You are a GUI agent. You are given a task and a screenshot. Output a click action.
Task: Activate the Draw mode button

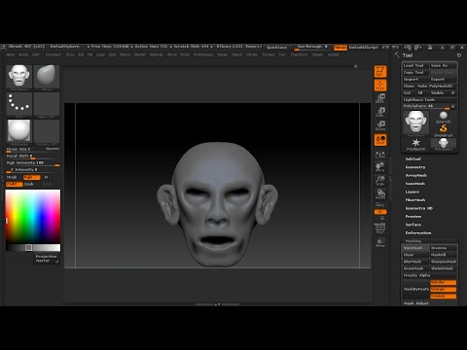[380, 86]
